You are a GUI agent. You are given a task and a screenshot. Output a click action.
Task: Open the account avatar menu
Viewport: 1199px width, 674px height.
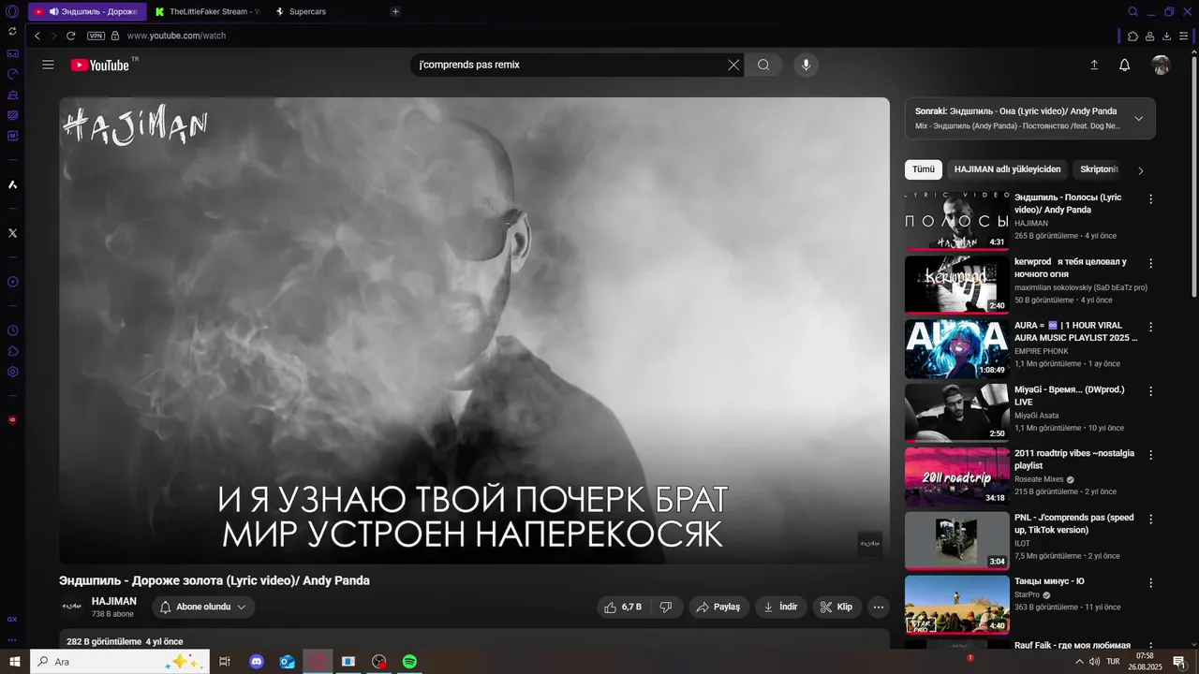[1161, 65]
